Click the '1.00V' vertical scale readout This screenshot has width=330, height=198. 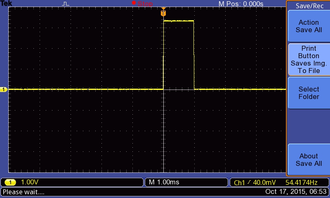30,182
